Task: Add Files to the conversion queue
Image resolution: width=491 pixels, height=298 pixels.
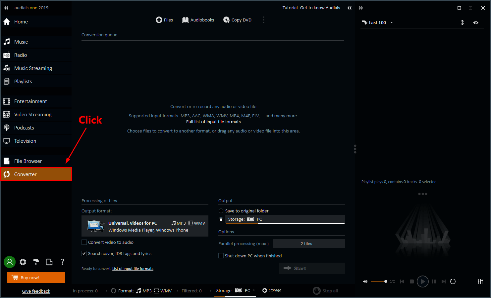Action: click(x=164, y=20)
